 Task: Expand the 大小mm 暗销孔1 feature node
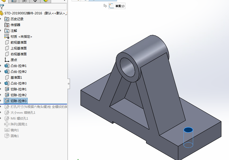1,112
